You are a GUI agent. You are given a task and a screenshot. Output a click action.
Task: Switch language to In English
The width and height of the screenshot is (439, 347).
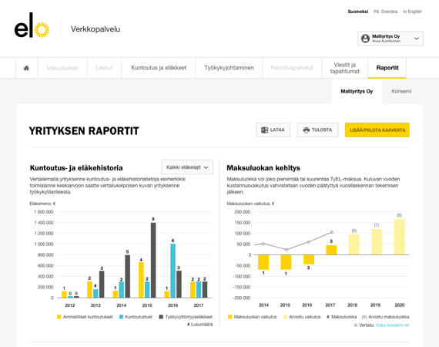[412, 12]
